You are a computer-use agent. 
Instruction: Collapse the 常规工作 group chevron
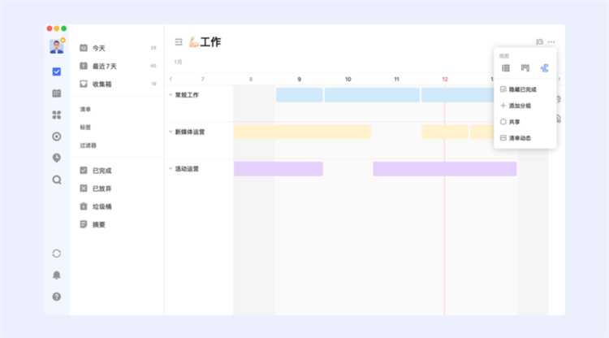click(x=171, y=95)
